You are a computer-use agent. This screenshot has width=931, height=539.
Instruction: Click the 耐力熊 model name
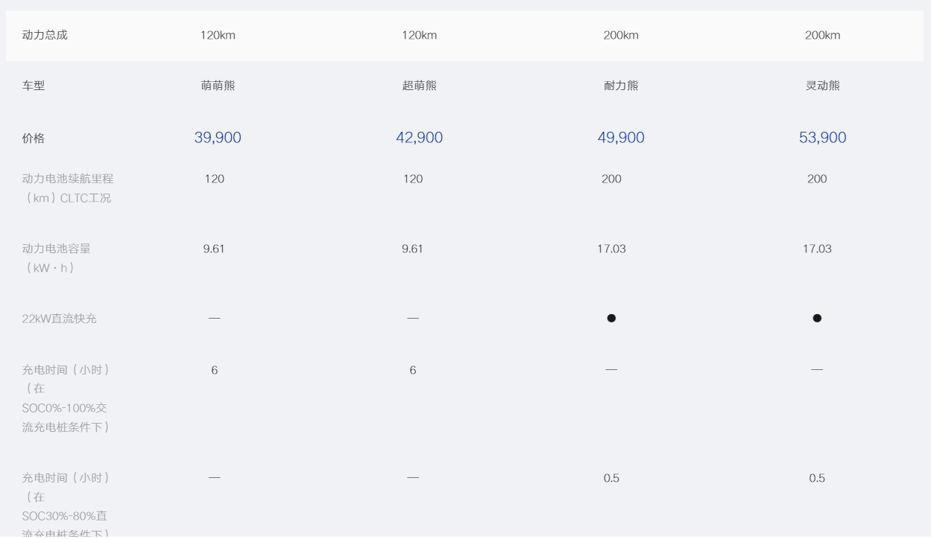click(621, 86)
